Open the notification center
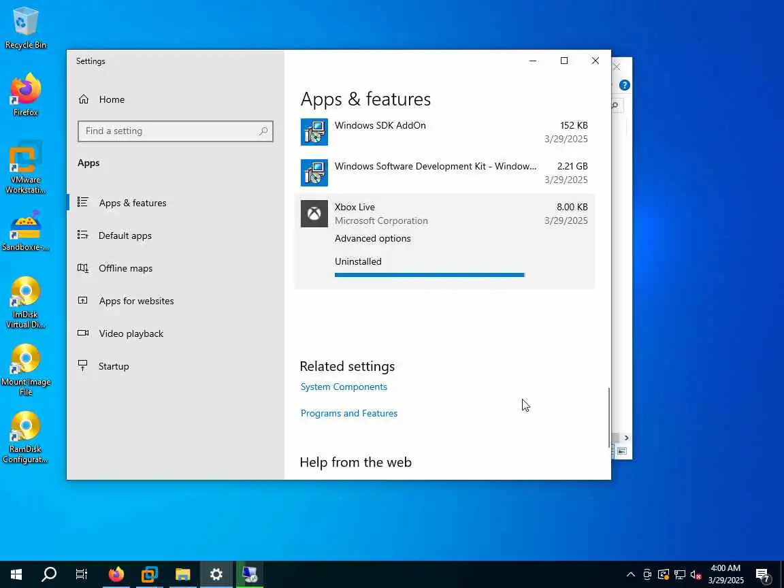Viewport: 784px width, 588px height. point(762,574)
